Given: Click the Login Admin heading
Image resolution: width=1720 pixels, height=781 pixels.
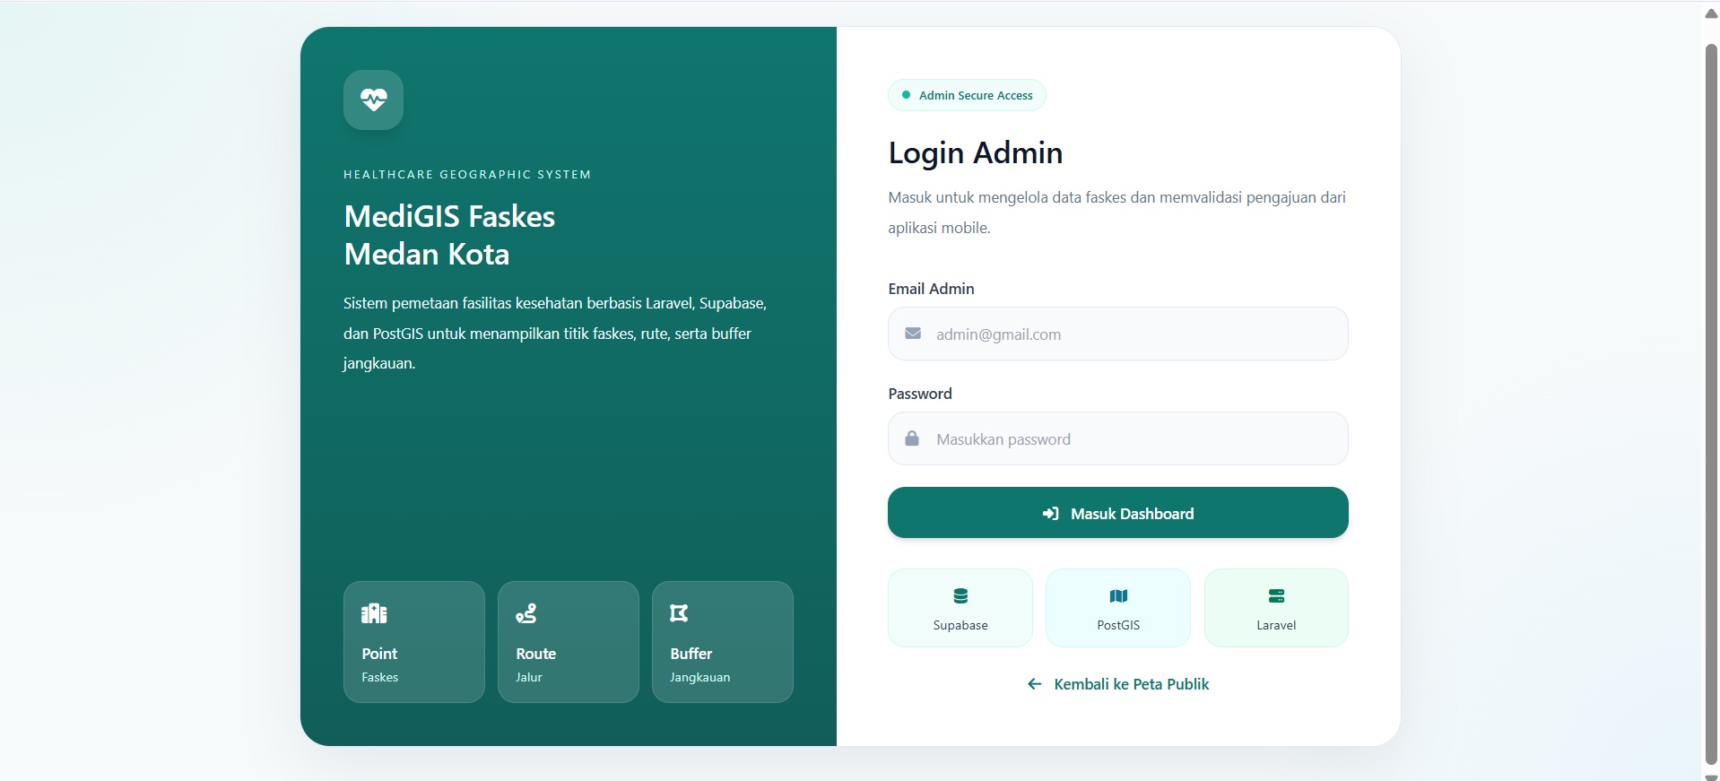Looking at the screenshot, I should tap(975, 152).
